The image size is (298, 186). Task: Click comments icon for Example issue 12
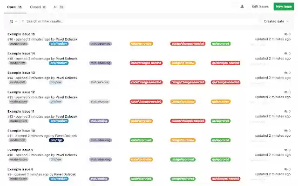[285, 92]
